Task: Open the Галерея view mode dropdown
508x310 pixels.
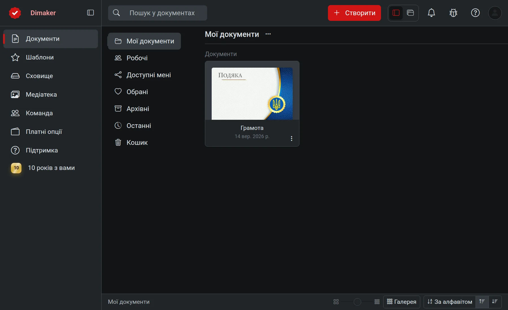Action: [x=402, y=302]
